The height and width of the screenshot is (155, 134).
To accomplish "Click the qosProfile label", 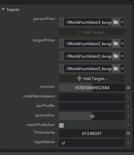I will [x=46, y=106].
